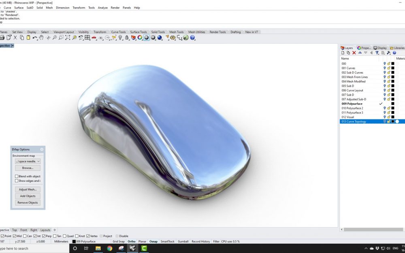Hide the 001 Curves layer via its bulb
The height and width of the screenshot is (253, 405).
click(x=385, y=68)
